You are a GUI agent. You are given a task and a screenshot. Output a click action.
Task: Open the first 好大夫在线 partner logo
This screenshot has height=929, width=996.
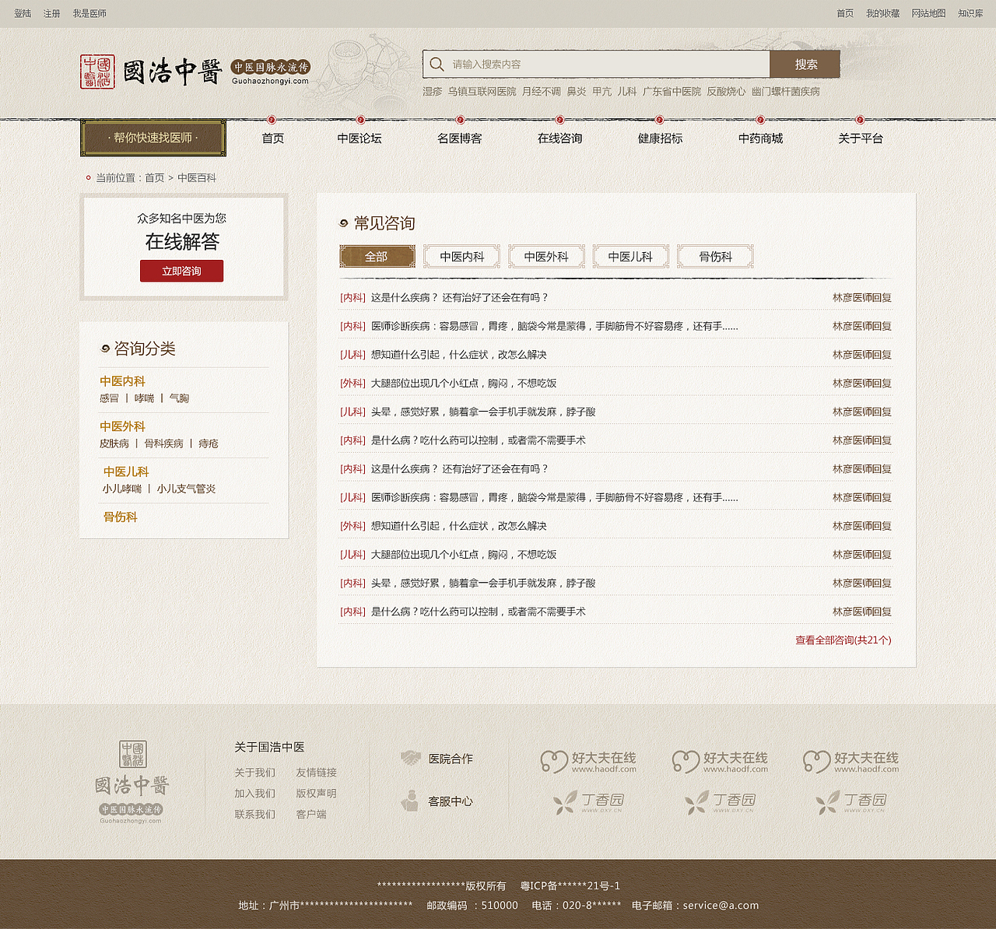[588, 762]
